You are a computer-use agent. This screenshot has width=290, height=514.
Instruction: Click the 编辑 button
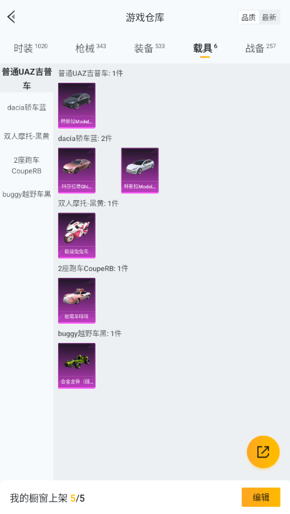261,498
